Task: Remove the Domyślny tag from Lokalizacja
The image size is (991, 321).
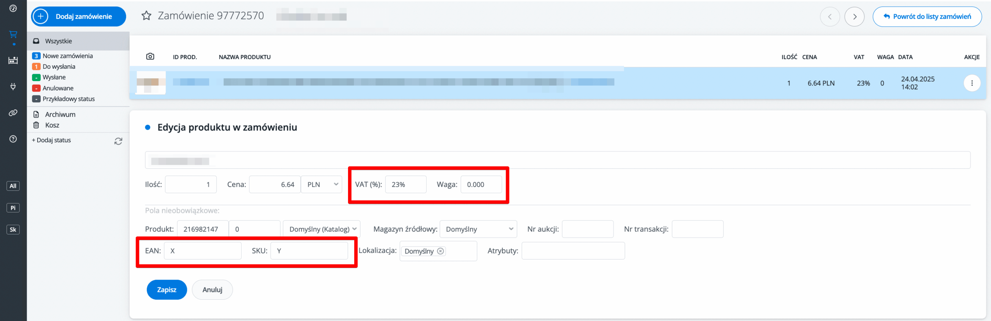Action: pyautogui.click(x=441, y=251)
